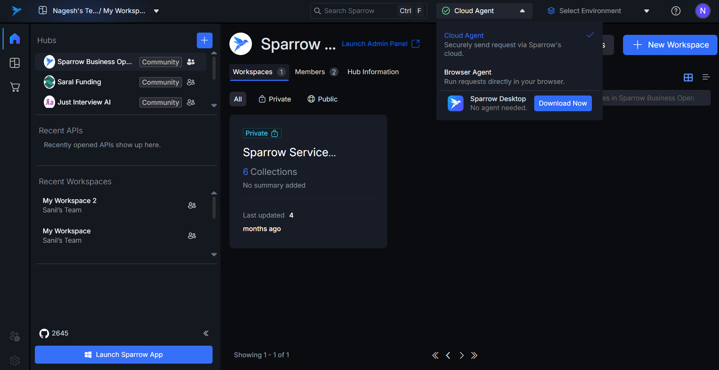Click the Launch Admin Panel link
719x370 pixels.
click(374, 44)
